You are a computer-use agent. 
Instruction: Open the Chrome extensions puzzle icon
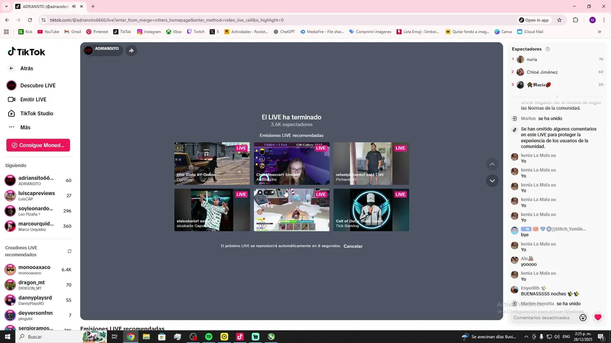pos(575,20)
